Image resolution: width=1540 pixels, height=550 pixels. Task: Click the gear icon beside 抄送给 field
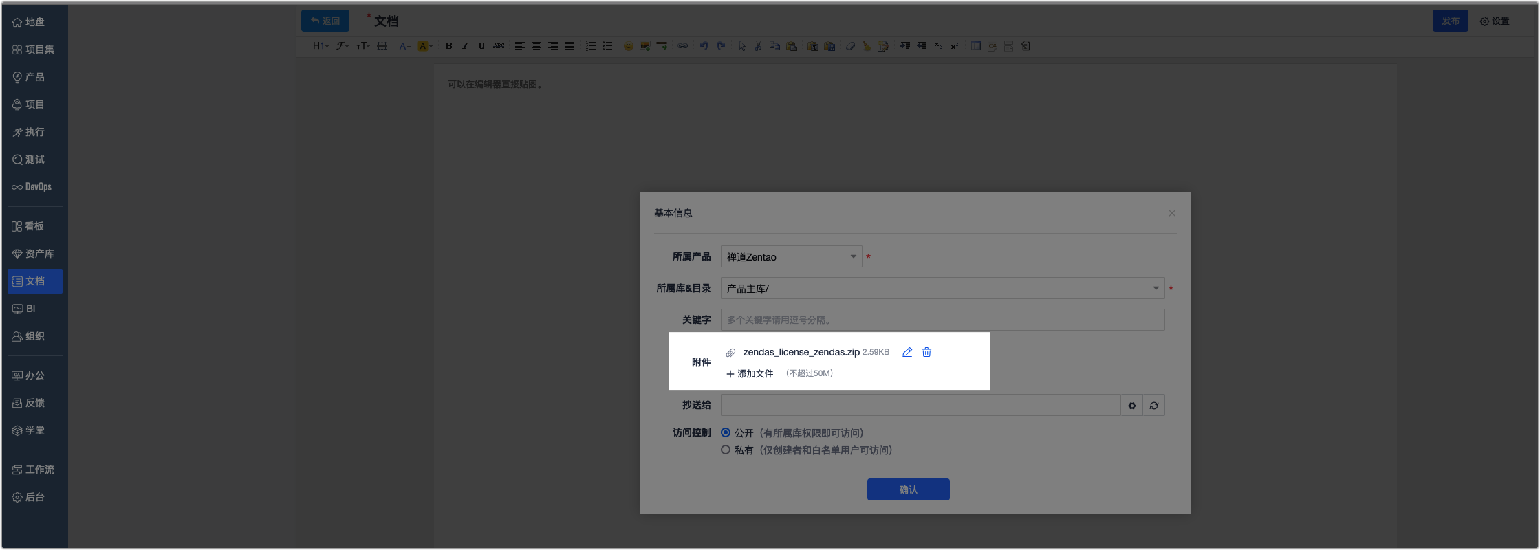point(1131,406)
